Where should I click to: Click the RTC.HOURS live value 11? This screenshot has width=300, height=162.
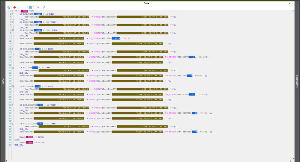pyautogui.click(x=37, y=86)
